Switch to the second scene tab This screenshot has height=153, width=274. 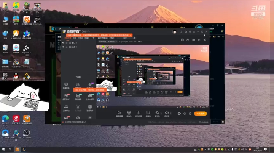[75, 38]
